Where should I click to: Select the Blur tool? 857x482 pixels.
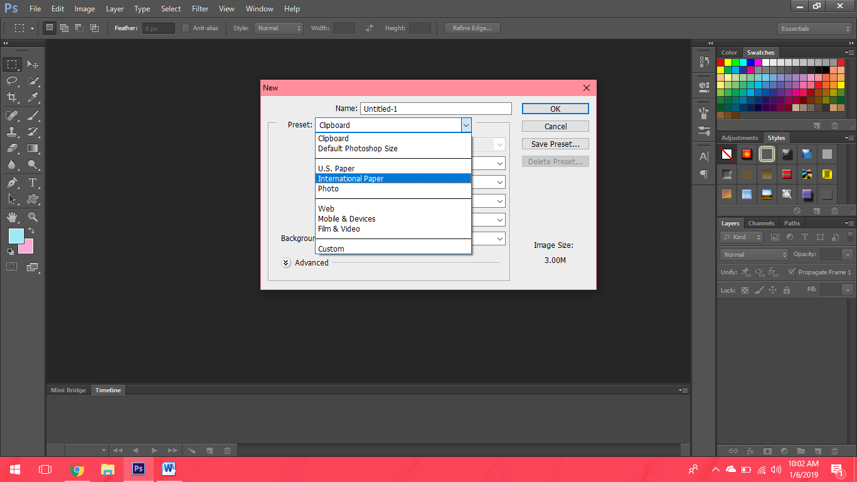coord(12,164)
